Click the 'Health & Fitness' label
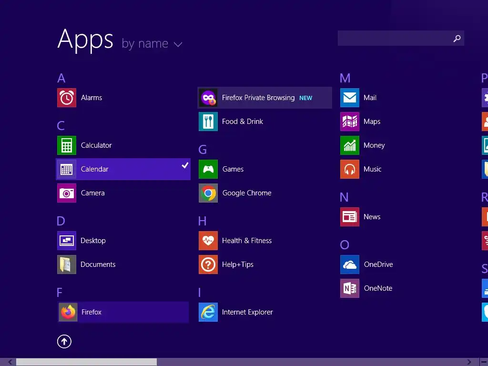 (x=247, y=241)
